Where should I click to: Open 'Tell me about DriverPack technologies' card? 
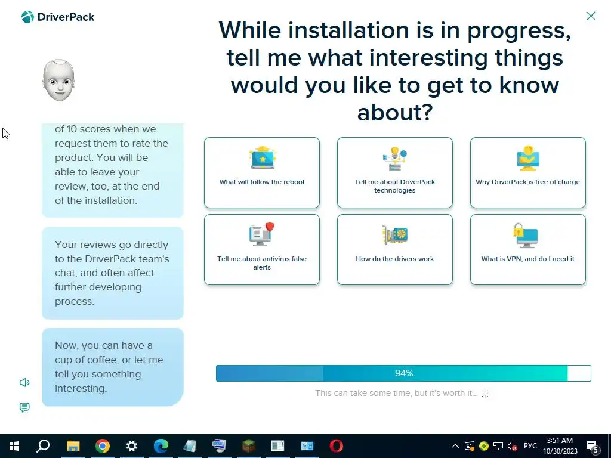coord(395,172)
